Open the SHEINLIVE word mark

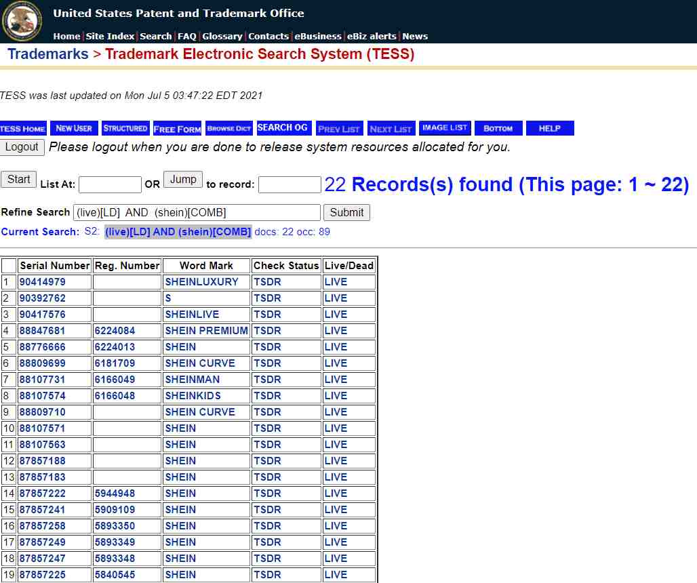coord(192,315)
